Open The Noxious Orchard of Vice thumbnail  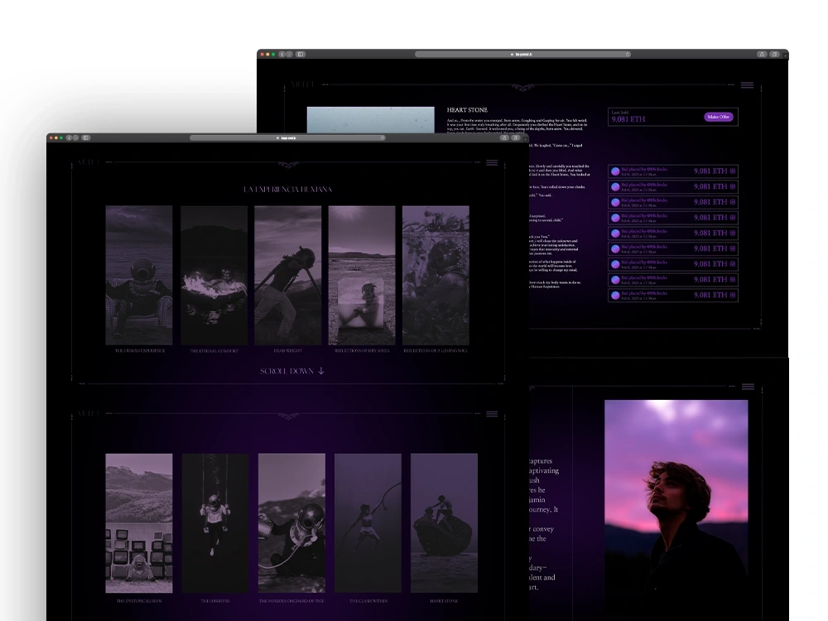[291, 522]
